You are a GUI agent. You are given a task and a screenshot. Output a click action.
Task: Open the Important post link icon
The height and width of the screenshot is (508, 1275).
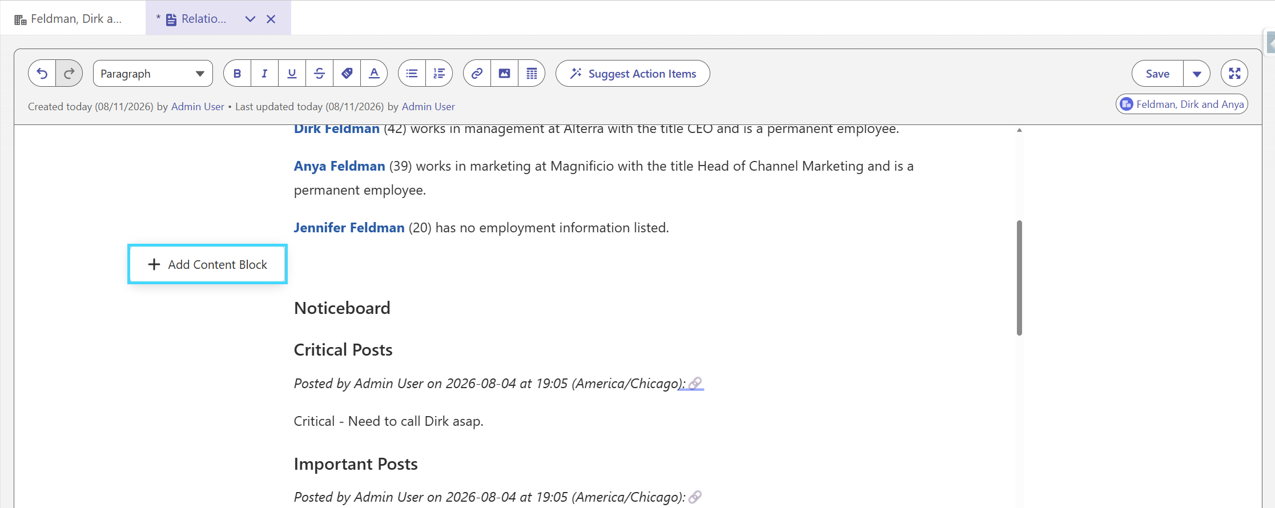(x=695, y=497)
